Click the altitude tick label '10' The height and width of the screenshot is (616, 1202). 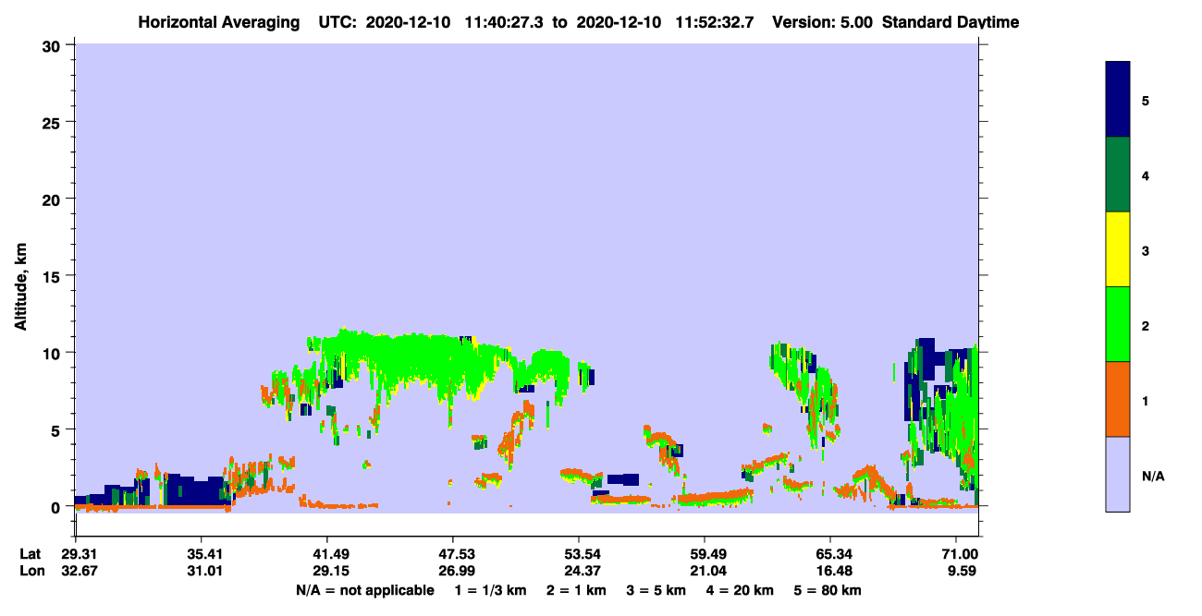coord(52,353)
